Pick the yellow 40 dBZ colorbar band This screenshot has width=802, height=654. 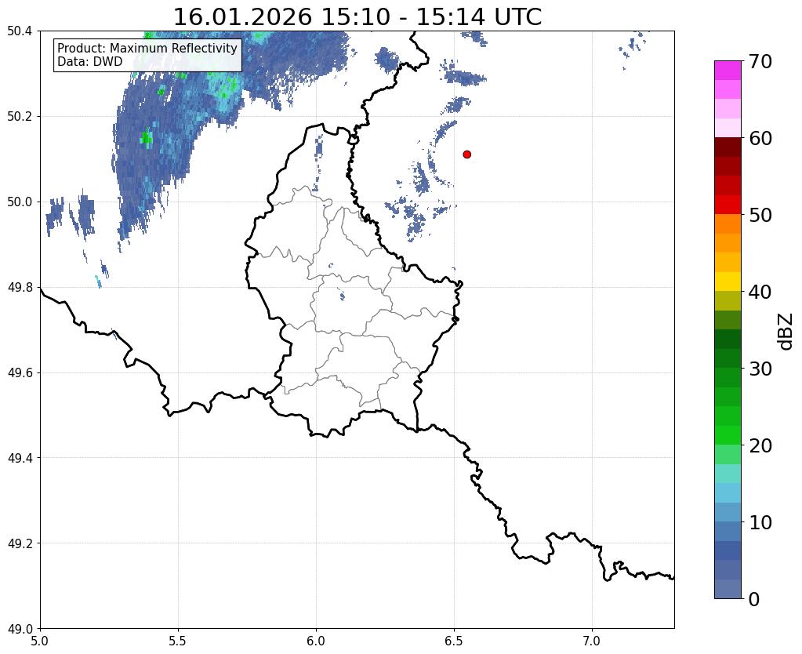pos(728,282)
